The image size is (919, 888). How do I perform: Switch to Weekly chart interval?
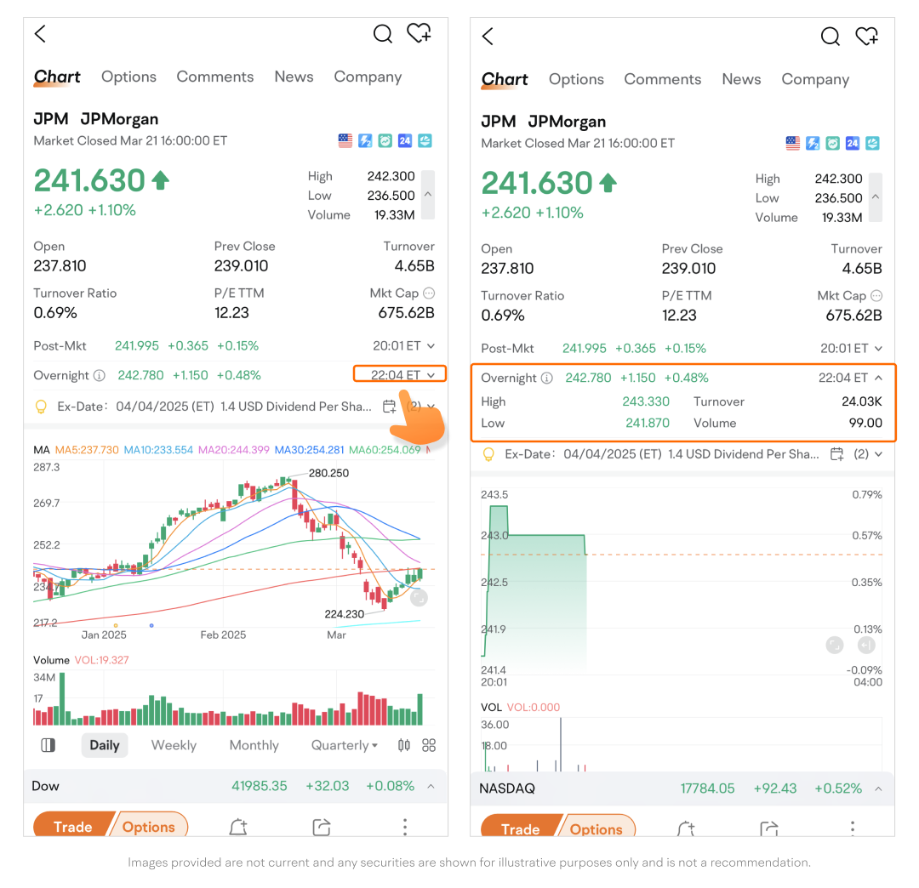tap(174, 745)
